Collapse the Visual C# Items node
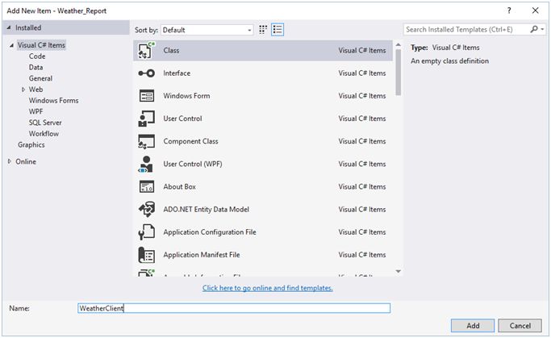Viewport: 551px width, 338px height. (11, 45)
